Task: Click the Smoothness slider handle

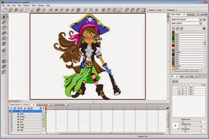Action: pyautogui.click(x=185, y=131)
